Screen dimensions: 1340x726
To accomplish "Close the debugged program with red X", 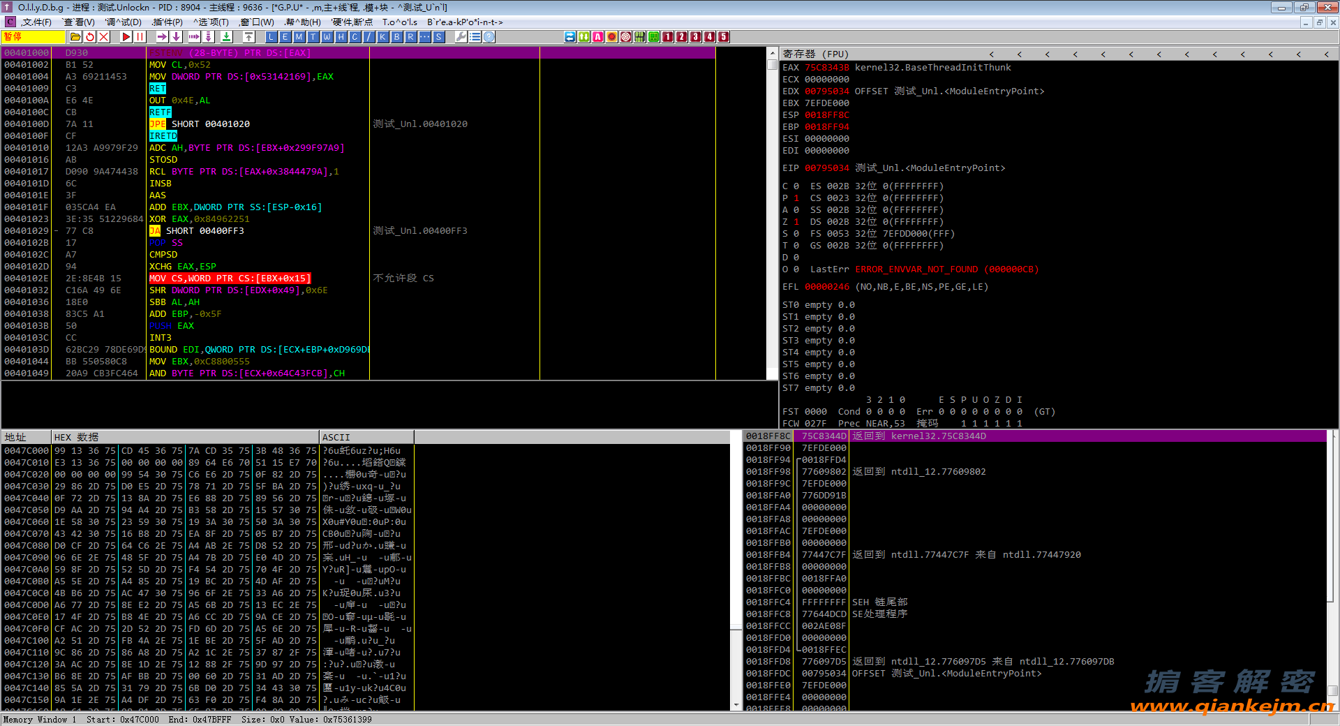I will [x=104, y=37].
